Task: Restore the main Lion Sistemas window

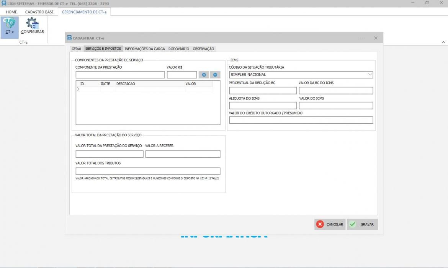Action: tap(427, 3)
